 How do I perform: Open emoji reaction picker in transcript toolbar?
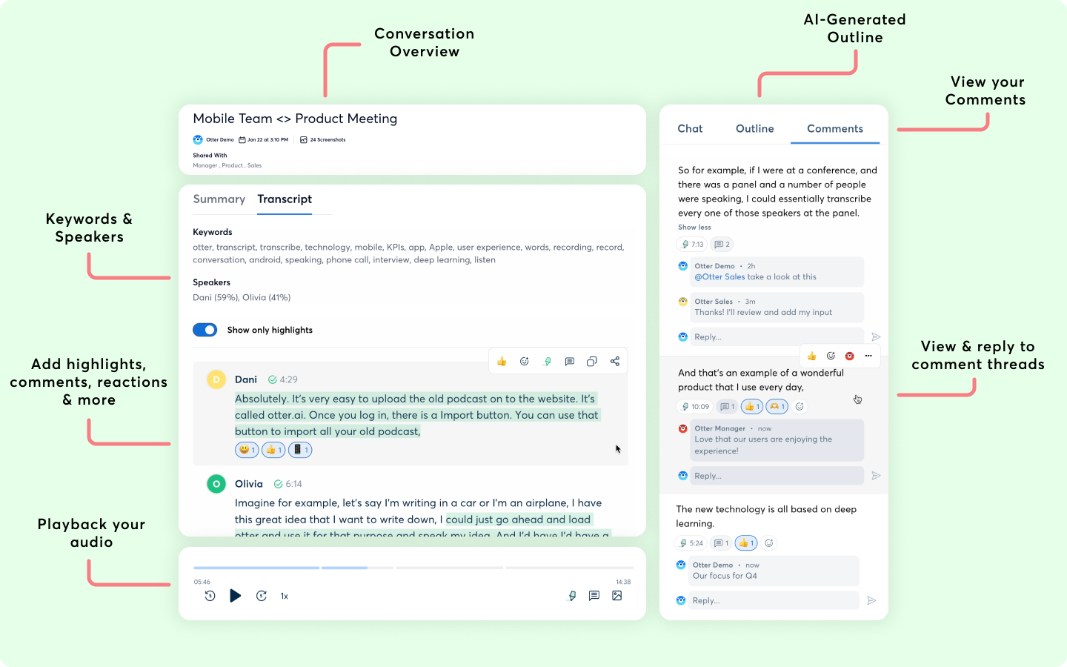pyautogui.click(x=524, y=362)
